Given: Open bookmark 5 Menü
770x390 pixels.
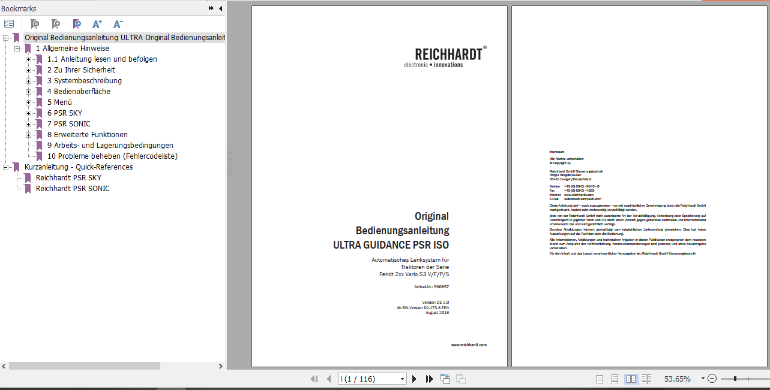Looking at the screenshot, I should 59,102.
